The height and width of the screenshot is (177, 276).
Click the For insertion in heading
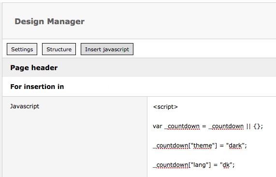(x=37, y=87)
